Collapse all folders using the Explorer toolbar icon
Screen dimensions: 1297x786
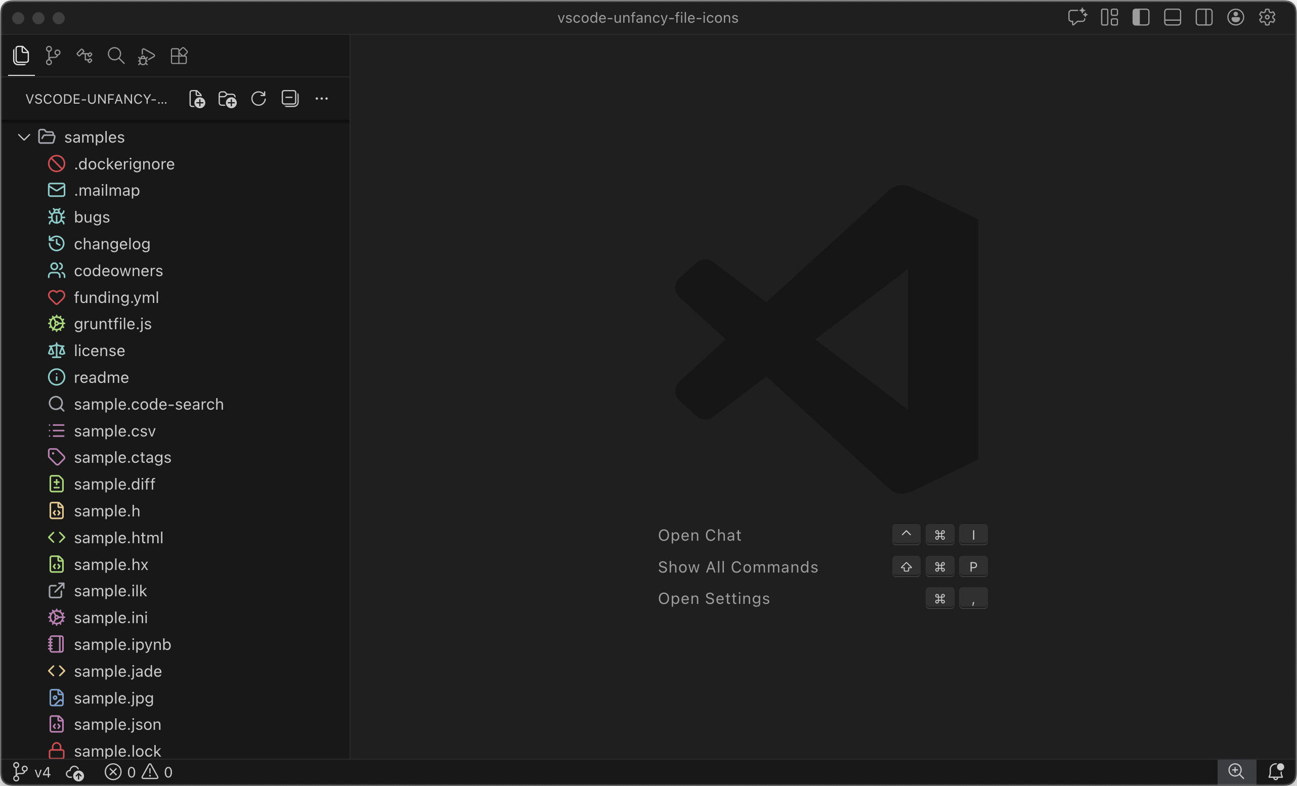click(x=290, y=99)
